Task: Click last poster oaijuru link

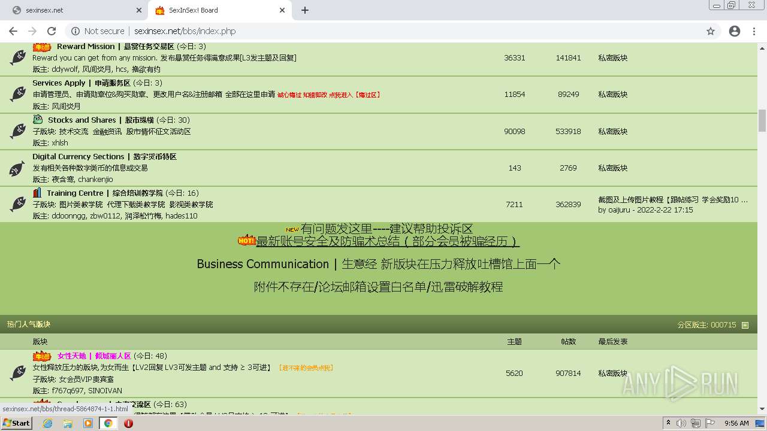Action: pos(621,210)
